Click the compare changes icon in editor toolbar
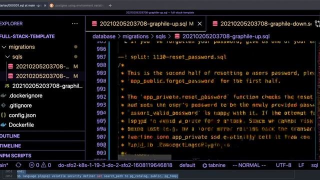Viewport: 320px width, 180px height. click(x=317, y=24)
